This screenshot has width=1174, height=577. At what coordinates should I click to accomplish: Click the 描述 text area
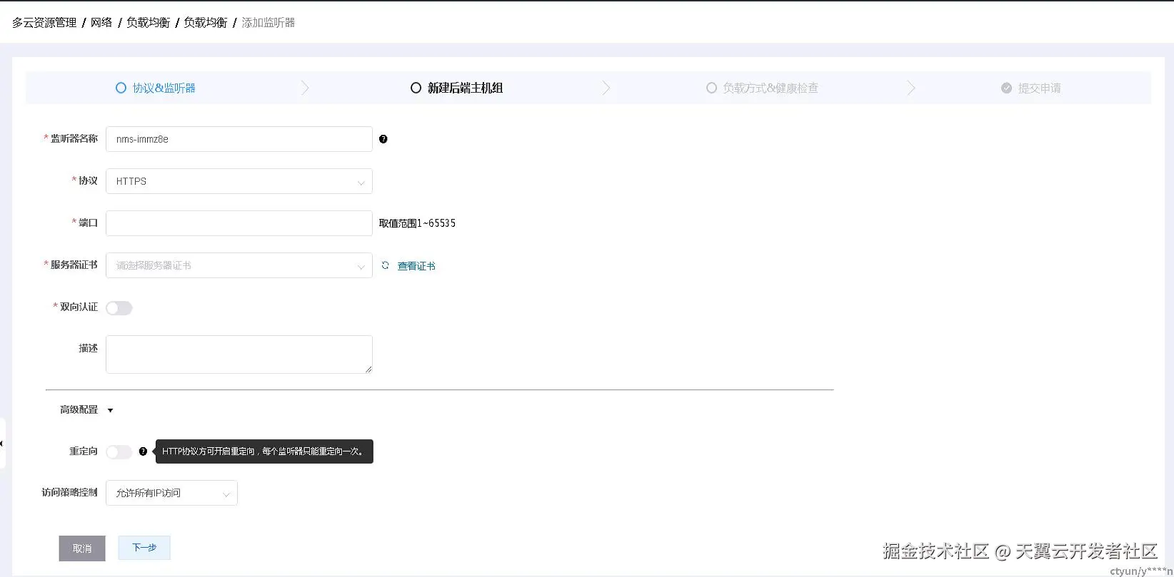click(239, 354)
